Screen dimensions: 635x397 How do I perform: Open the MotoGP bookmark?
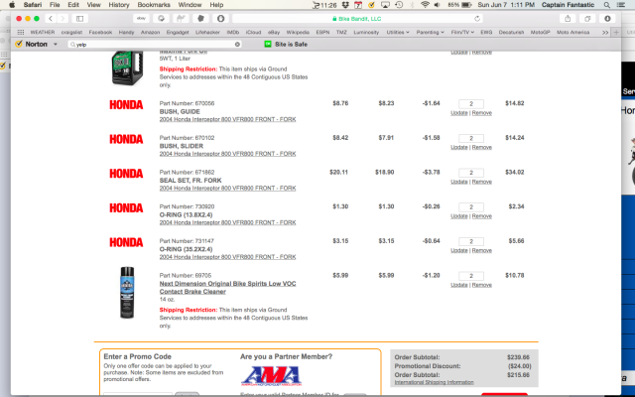[x=540, y=32]
